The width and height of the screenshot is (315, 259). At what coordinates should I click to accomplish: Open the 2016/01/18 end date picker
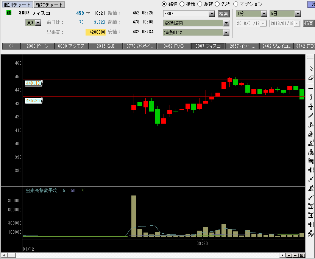[297, 23]
